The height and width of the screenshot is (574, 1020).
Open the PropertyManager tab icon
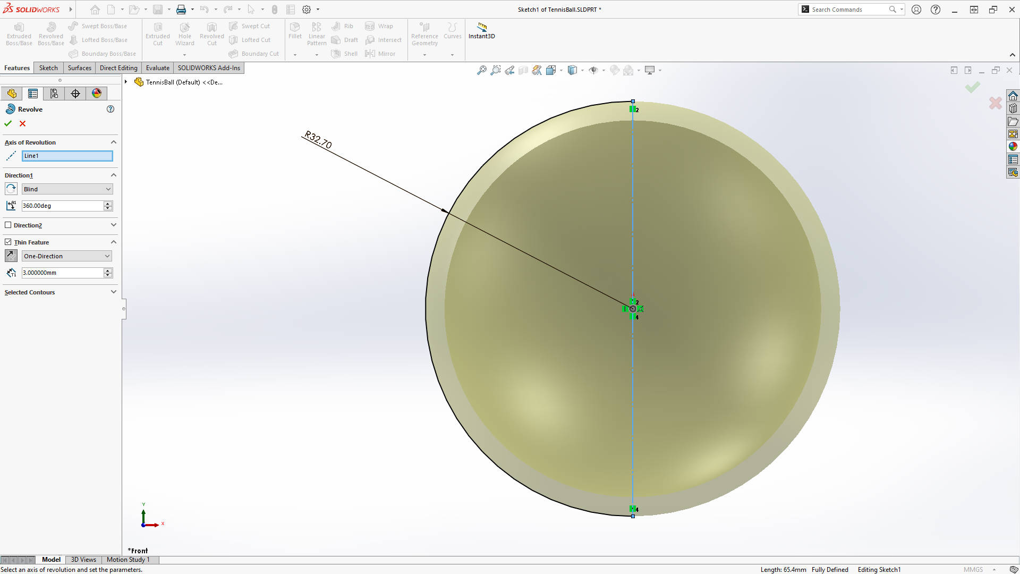pyautogui.click(x=33, y=94)
